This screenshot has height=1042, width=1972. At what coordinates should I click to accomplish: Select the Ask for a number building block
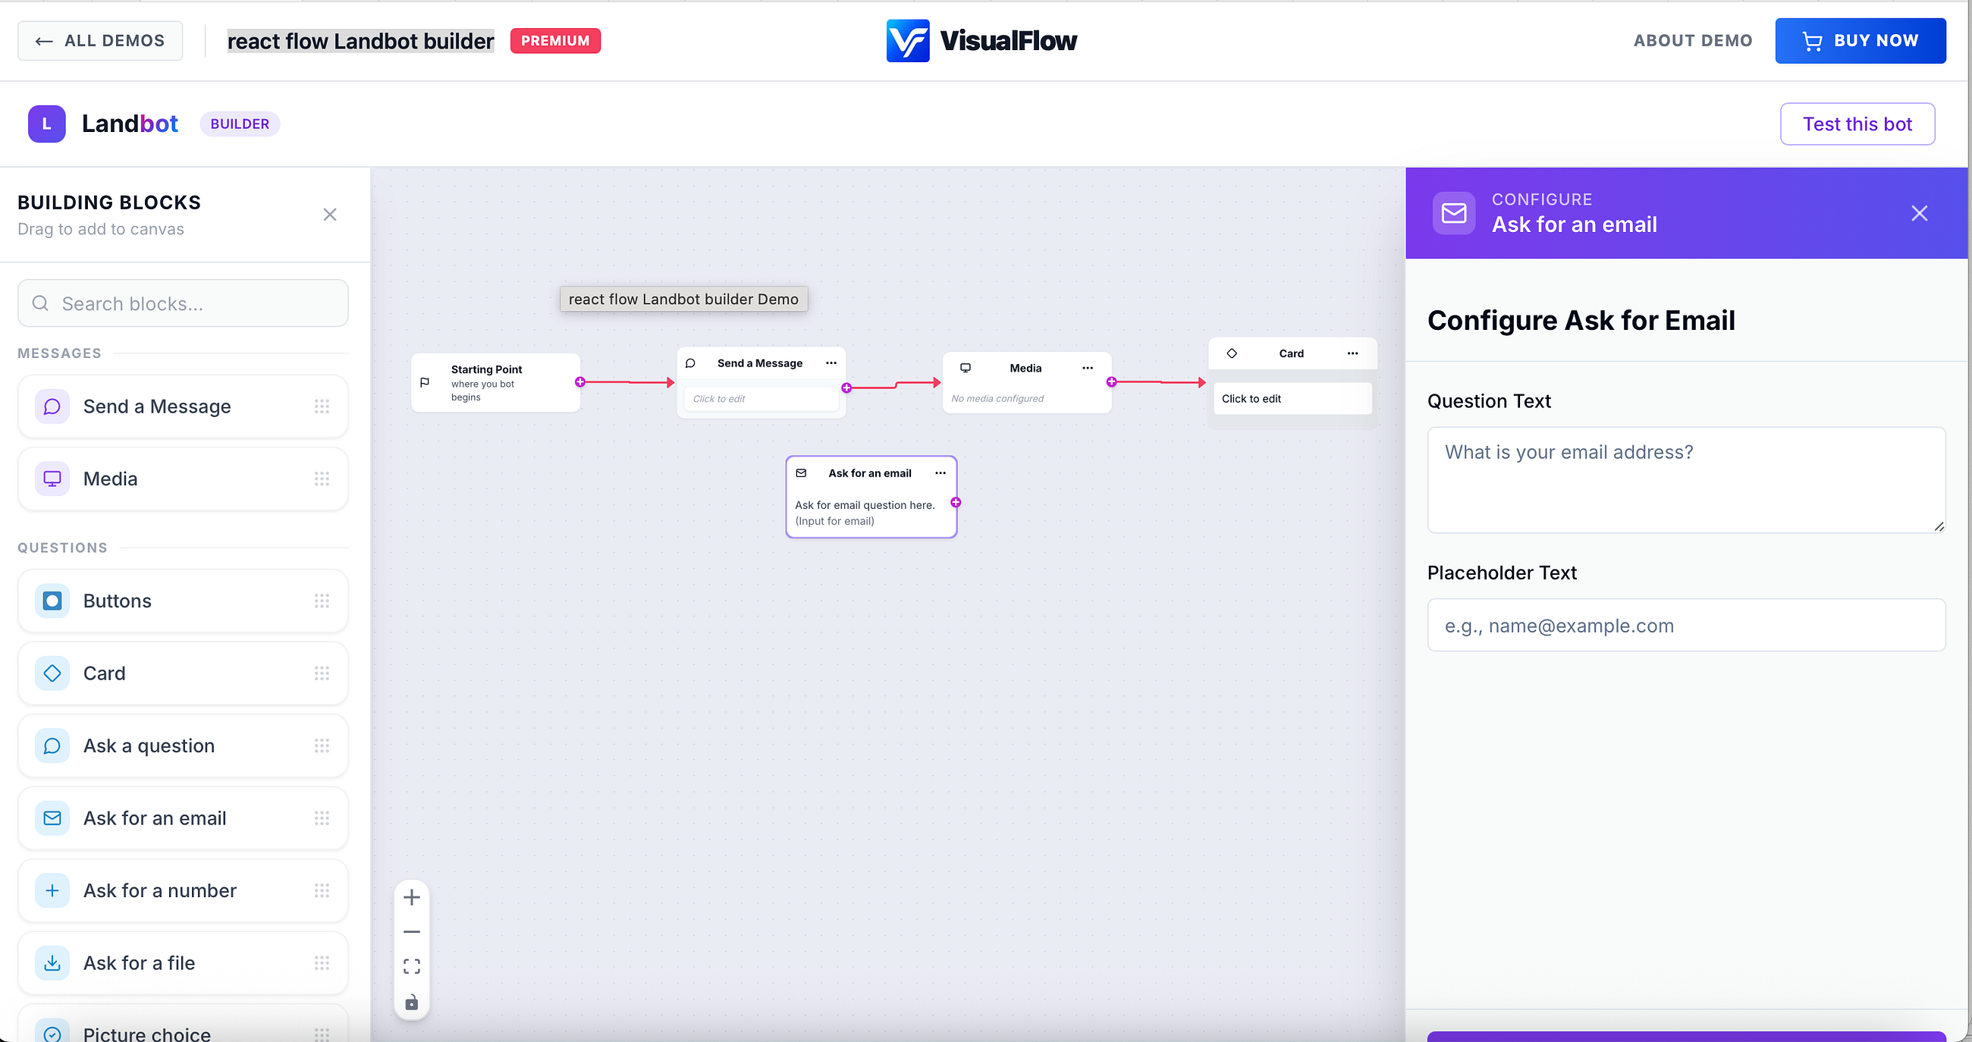coord(183,890)
